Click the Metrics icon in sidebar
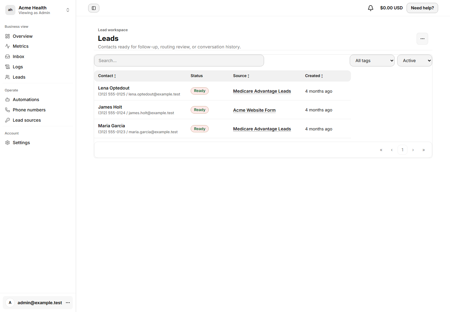The image size is (450, 312). coord(7,46)
